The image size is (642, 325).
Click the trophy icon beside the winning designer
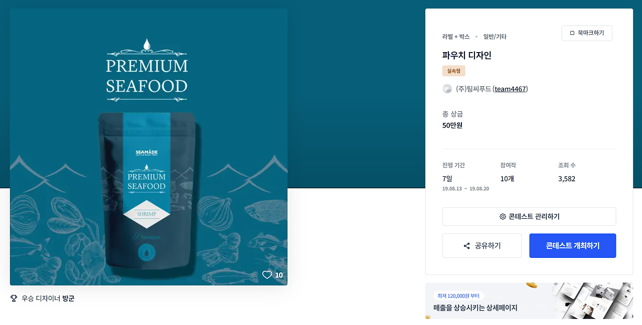click(x=14, y=298)
